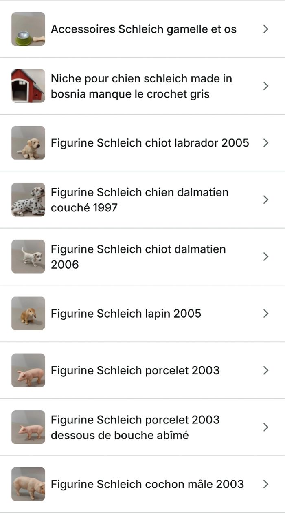Image resolution: width=285 pixels, height=514 pixels.
Task: Select the male pig figurine image
Action: click(x=28, y=484)
